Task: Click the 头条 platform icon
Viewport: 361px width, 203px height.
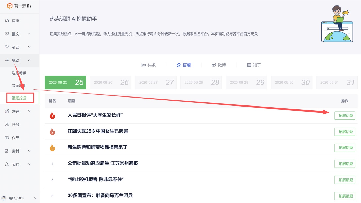Action: click(x=144, y=65)
